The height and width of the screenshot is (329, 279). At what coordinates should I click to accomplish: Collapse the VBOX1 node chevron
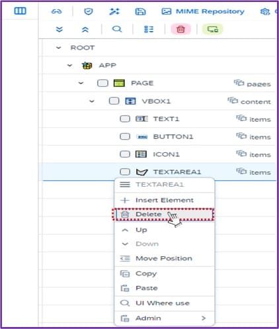tap(92, 101)
